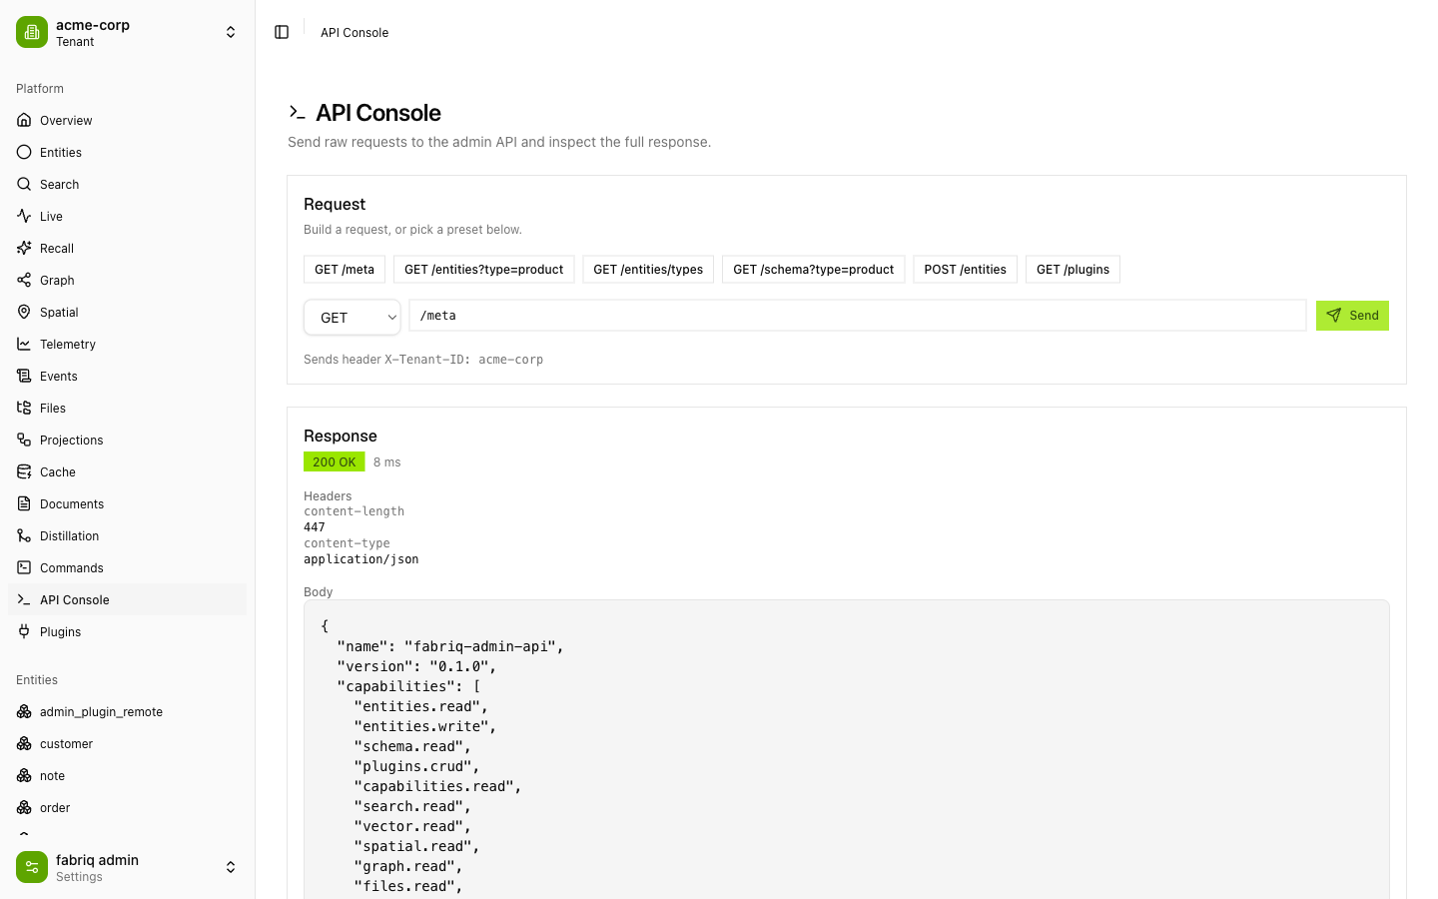1438x899 pixels.
Task: Click the Overview home icon
Action: coord(24,120)
